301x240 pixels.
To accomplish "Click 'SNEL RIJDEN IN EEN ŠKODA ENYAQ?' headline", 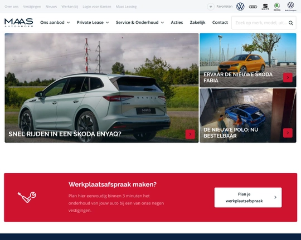I will pyautogui.click(x=65, y=134).
